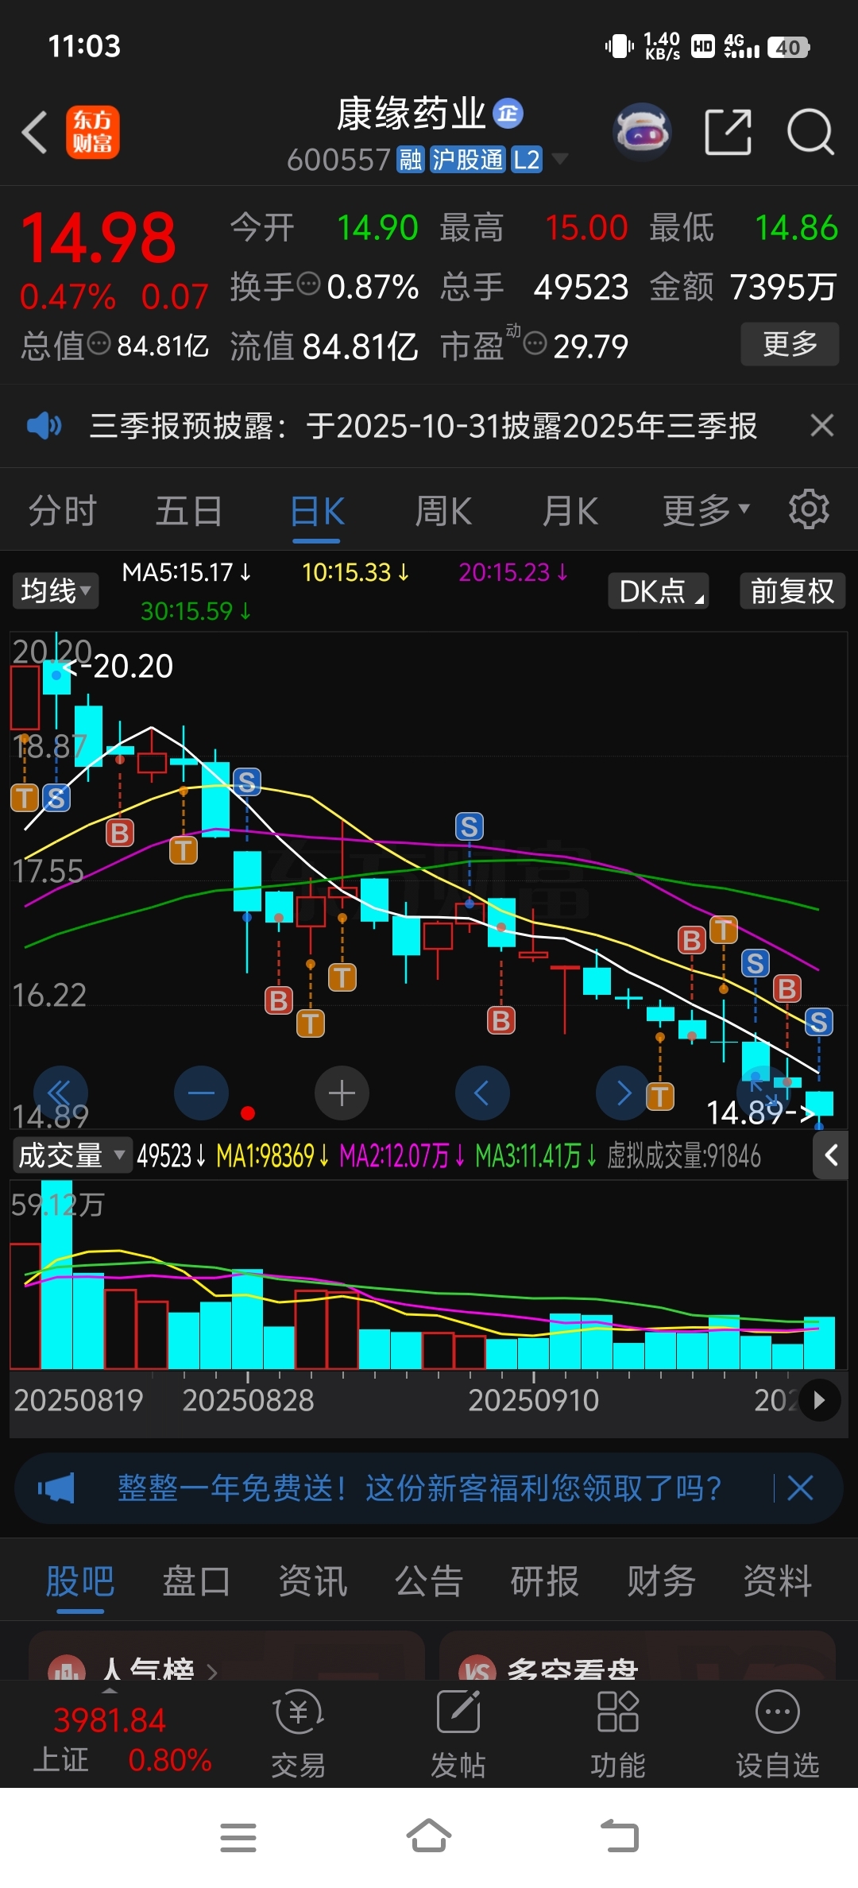Open chart settings gear icon

[x=809, y=509]
